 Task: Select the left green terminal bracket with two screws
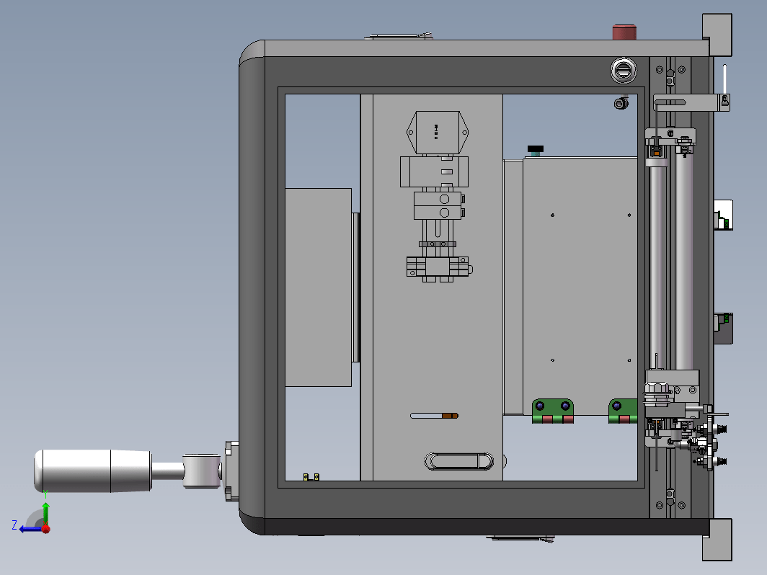(553, 411)
